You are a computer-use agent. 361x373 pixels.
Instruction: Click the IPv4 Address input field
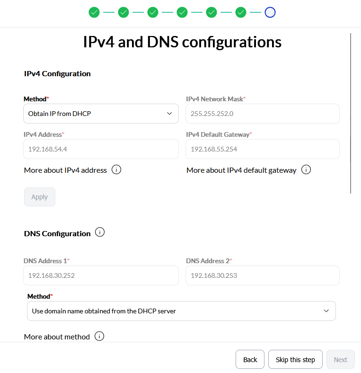[101, 149]
